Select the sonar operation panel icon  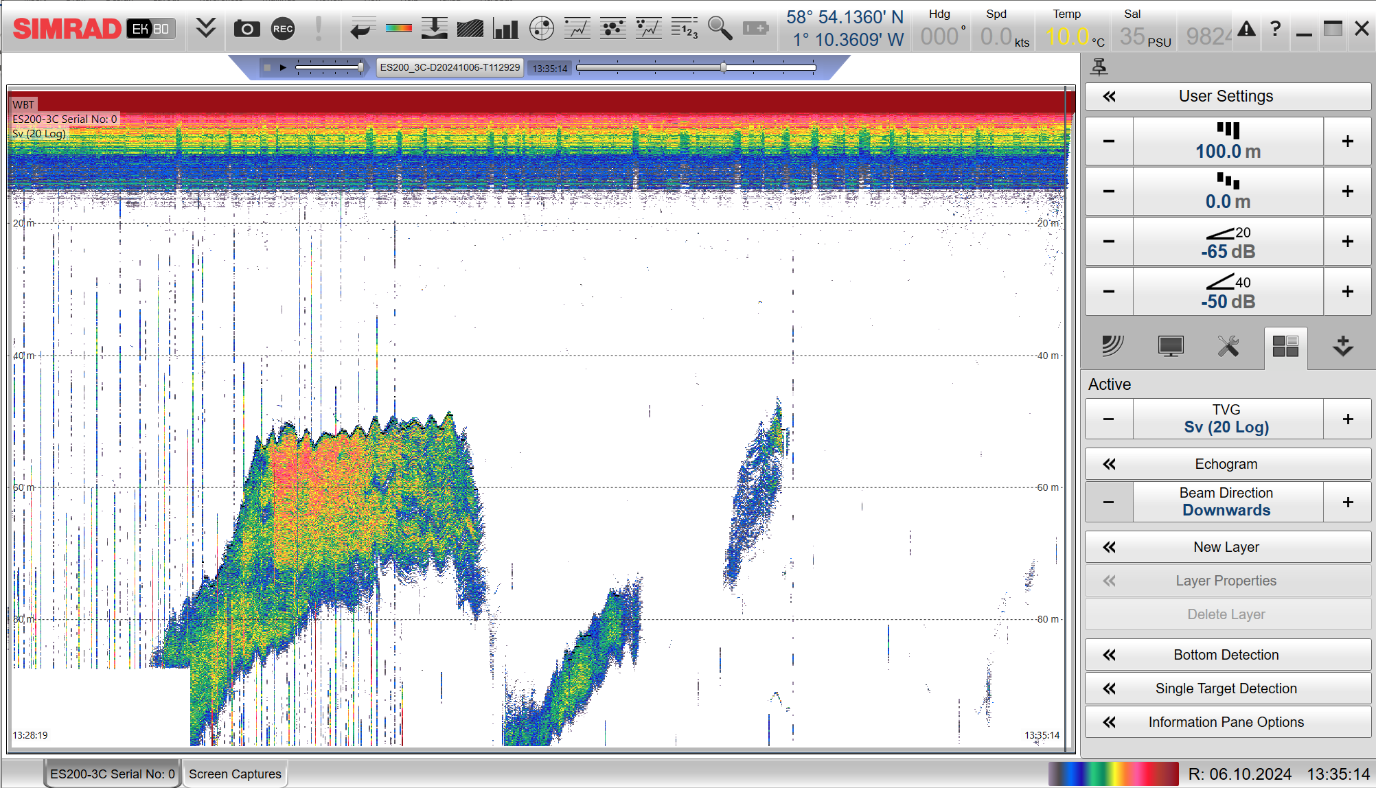coord(1114,347)
